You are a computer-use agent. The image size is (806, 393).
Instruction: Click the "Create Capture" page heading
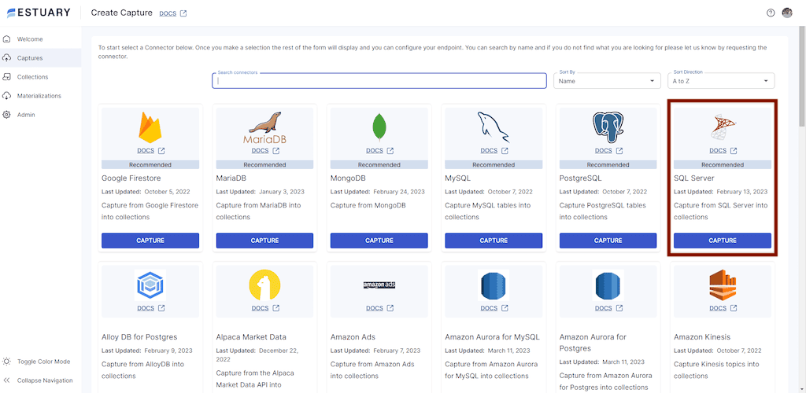121,13
